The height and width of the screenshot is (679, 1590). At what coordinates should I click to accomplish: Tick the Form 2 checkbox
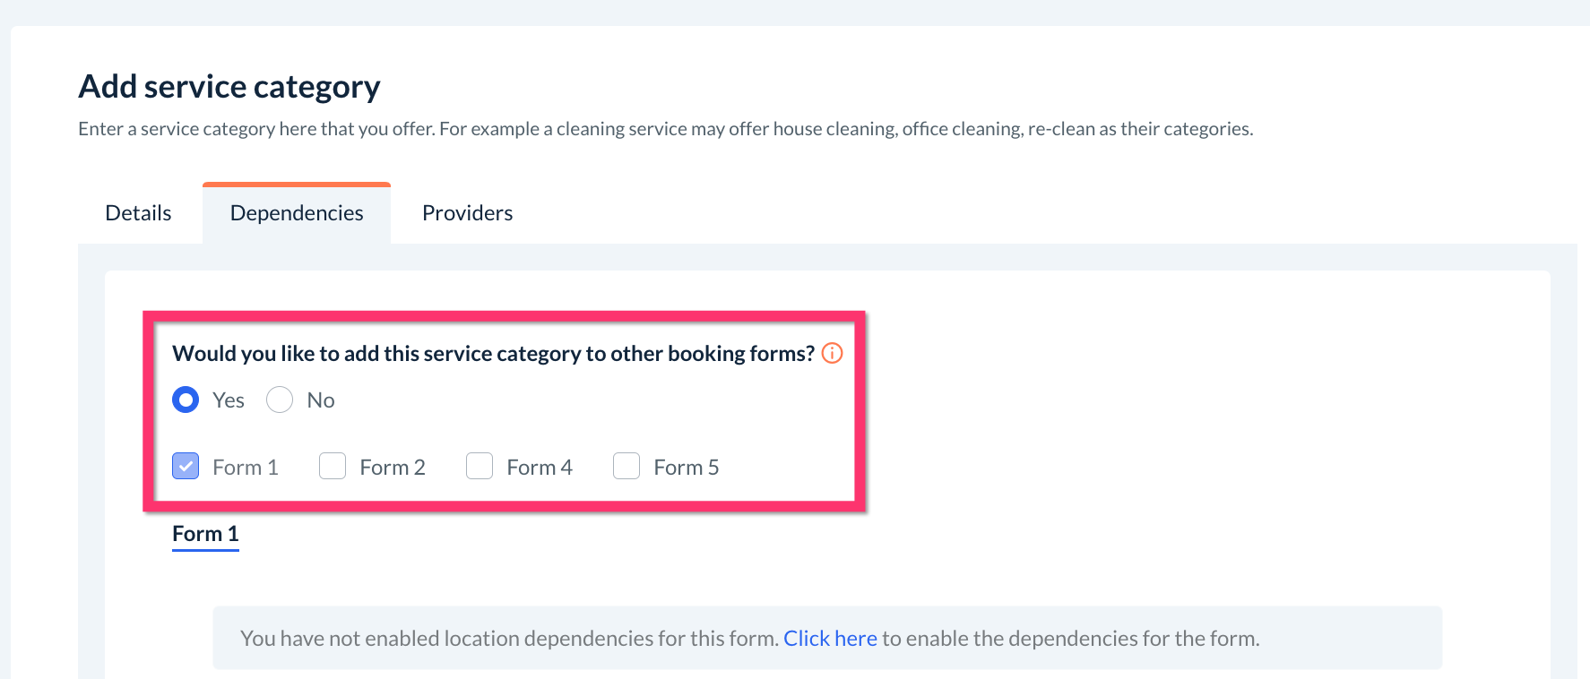(333, 467)
